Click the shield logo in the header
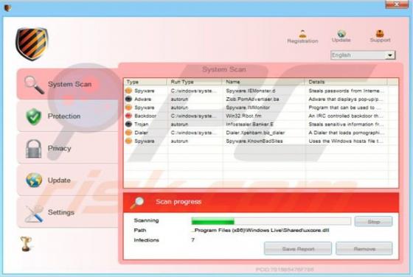Screen dimensions: 413x277 point(32,43)
